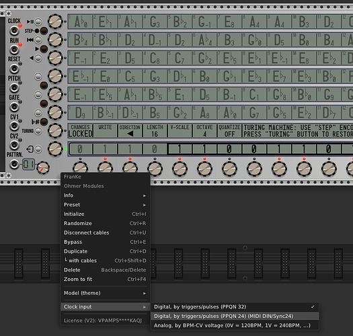Choose Randomize from context menu
This screenshot has height=336, width=353.
pyautogui.click(x=105, y=223)
